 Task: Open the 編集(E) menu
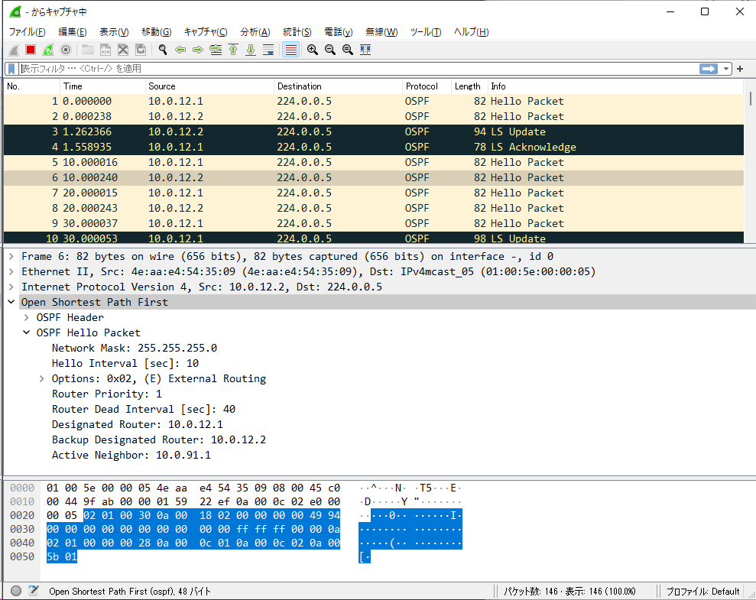(73, 32)
